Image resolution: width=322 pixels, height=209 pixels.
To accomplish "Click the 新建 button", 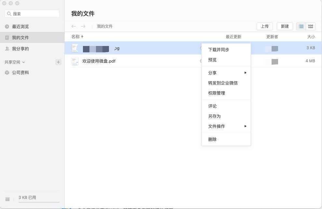I will [285, 26].
